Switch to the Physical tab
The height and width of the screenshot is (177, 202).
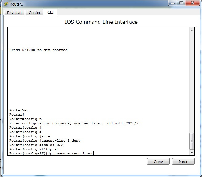coord(14,13)
